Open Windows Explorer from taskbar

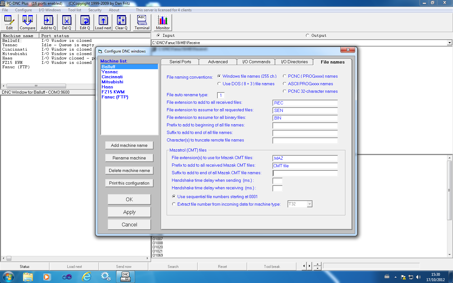tap(28, 277)
